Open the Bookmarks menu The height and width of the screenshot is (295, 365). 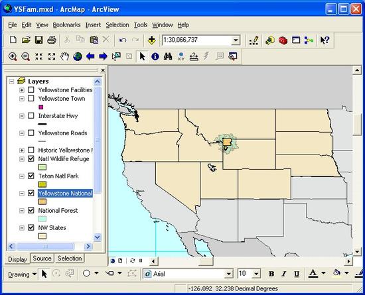click(66, 25)
